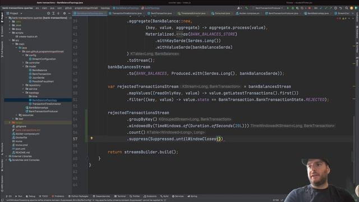This screenshot has height=202, width=359.
Task: Click the project panel settings gear icon
Action: (x=65, y=13)
